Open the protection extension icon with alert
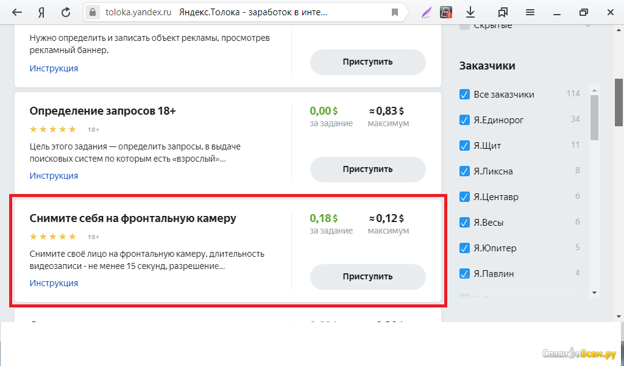The image size is (624, 366). click(x=446, y=13)
